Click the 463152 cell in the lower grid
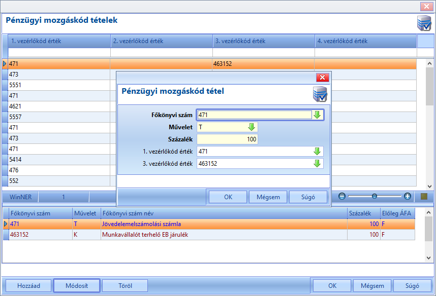 (x=41, y=235)
